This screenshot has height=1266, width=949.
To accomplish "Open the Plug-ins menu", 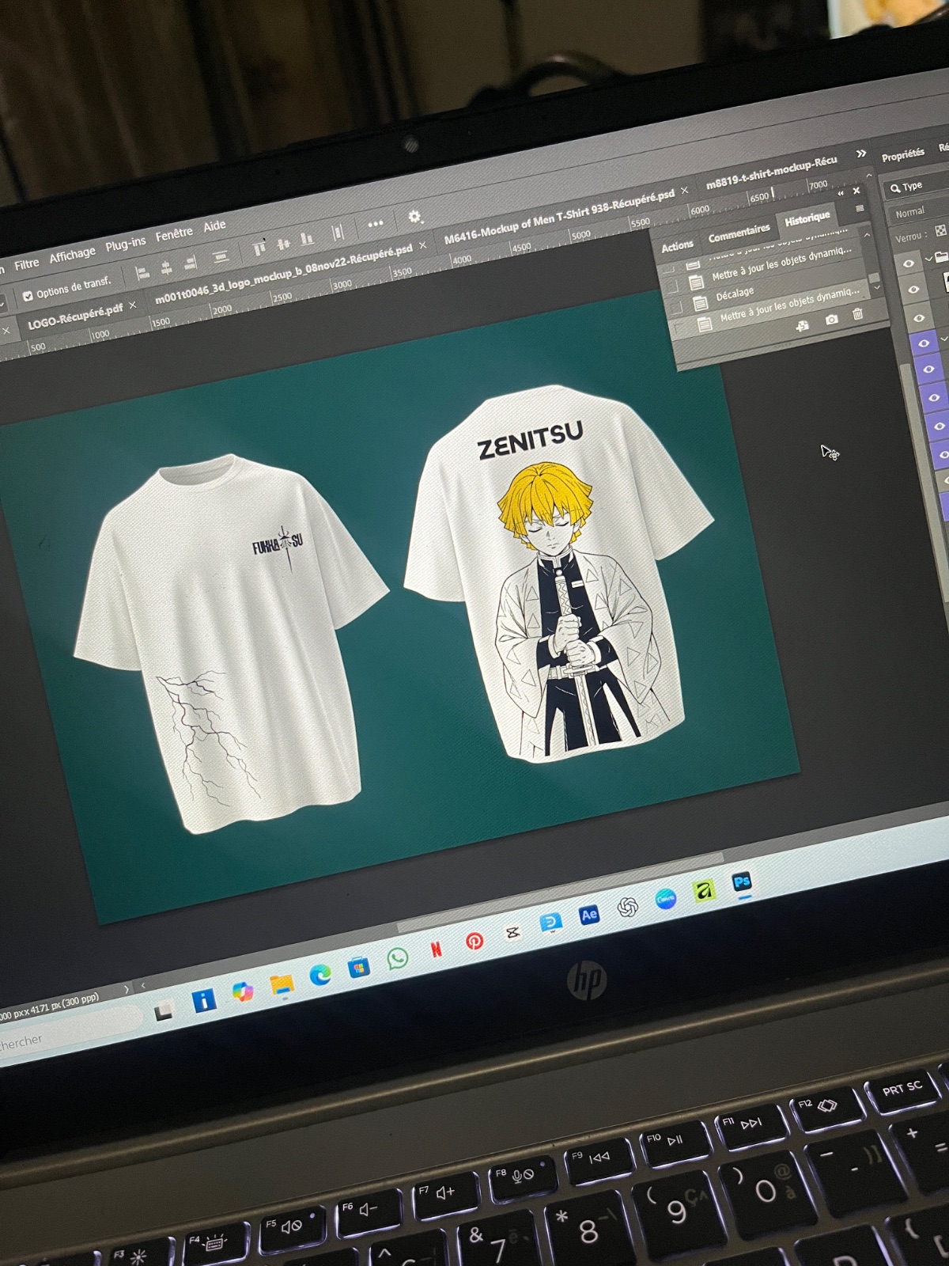I will pos(126,244).
